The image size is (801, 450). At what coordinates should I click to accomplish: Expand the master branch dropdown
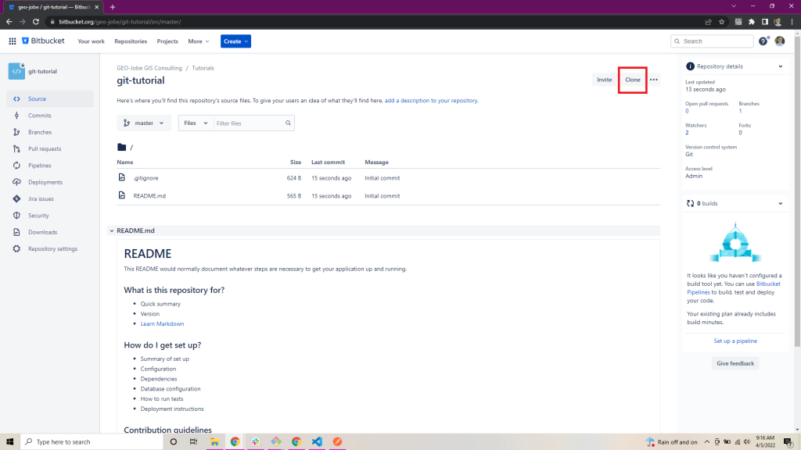[144, 123]
